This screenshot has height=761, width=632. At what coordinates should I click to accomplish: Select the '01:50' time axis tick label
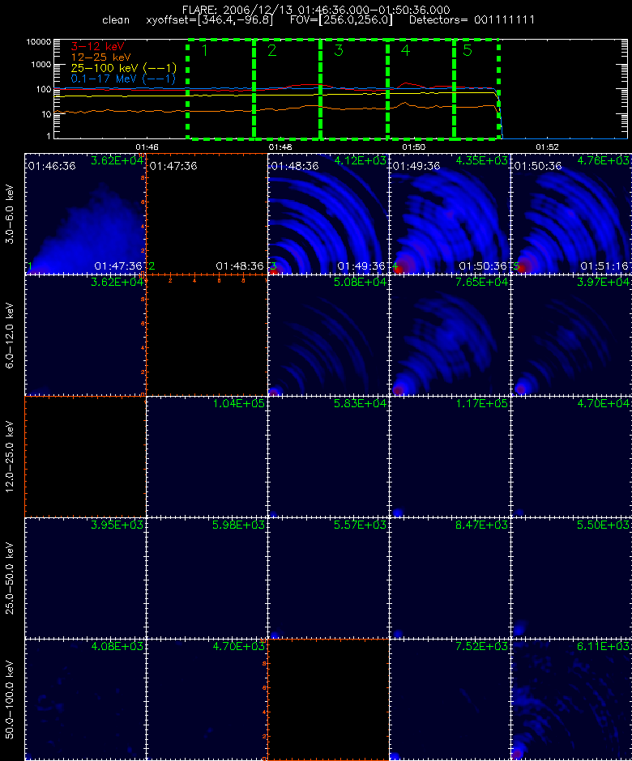414,147
